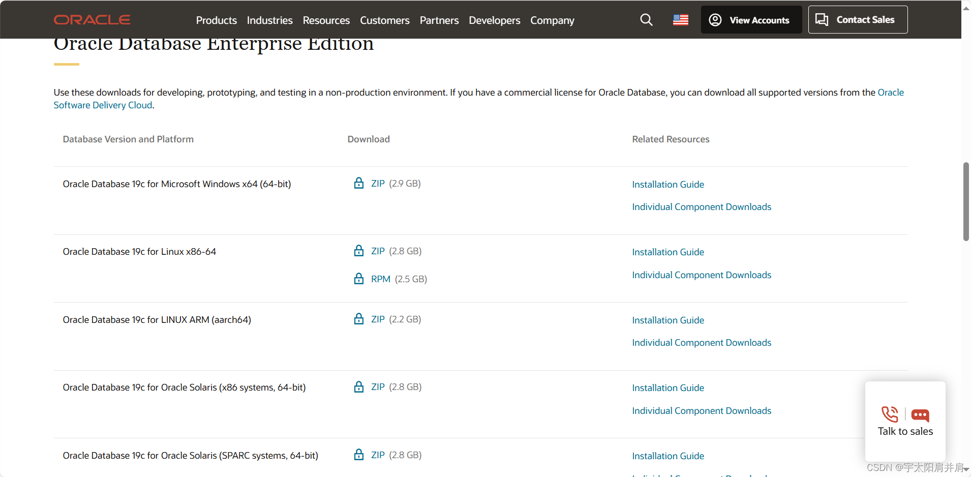Open the Partners menu

(x=439, y=20)
